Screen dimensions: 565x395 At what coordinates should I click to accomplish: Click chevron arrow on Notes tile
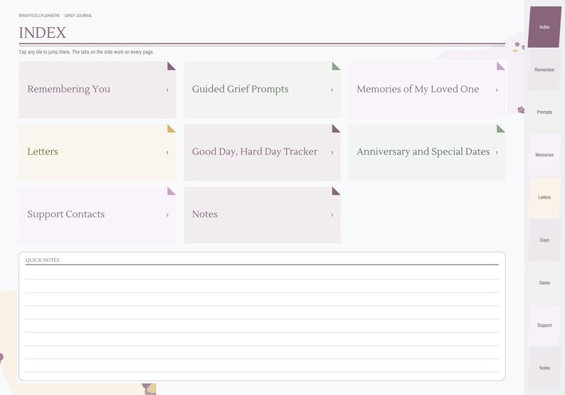pyautogui.click(x=332, y=215)
